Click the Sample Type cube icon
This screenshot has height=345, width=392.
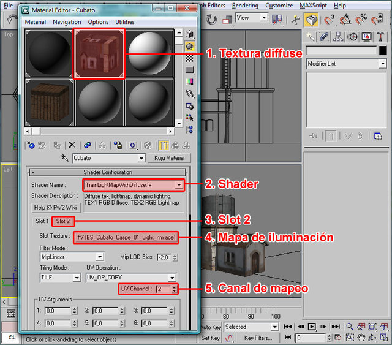click(190, 34)
